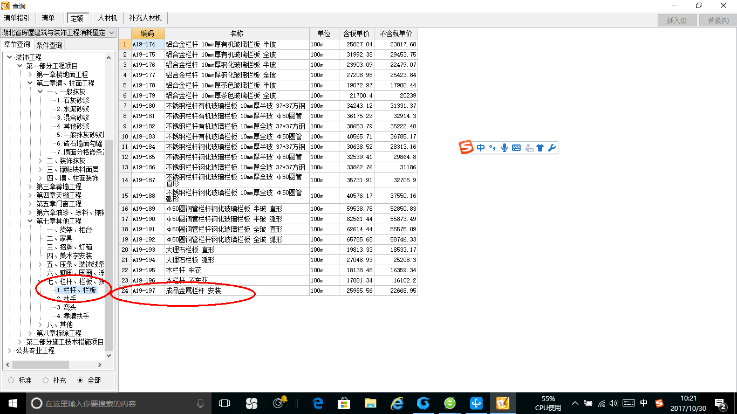Open Microsoft Store from taskbar
Viewport: 737px width, 414px height.
tap(344, 403)
